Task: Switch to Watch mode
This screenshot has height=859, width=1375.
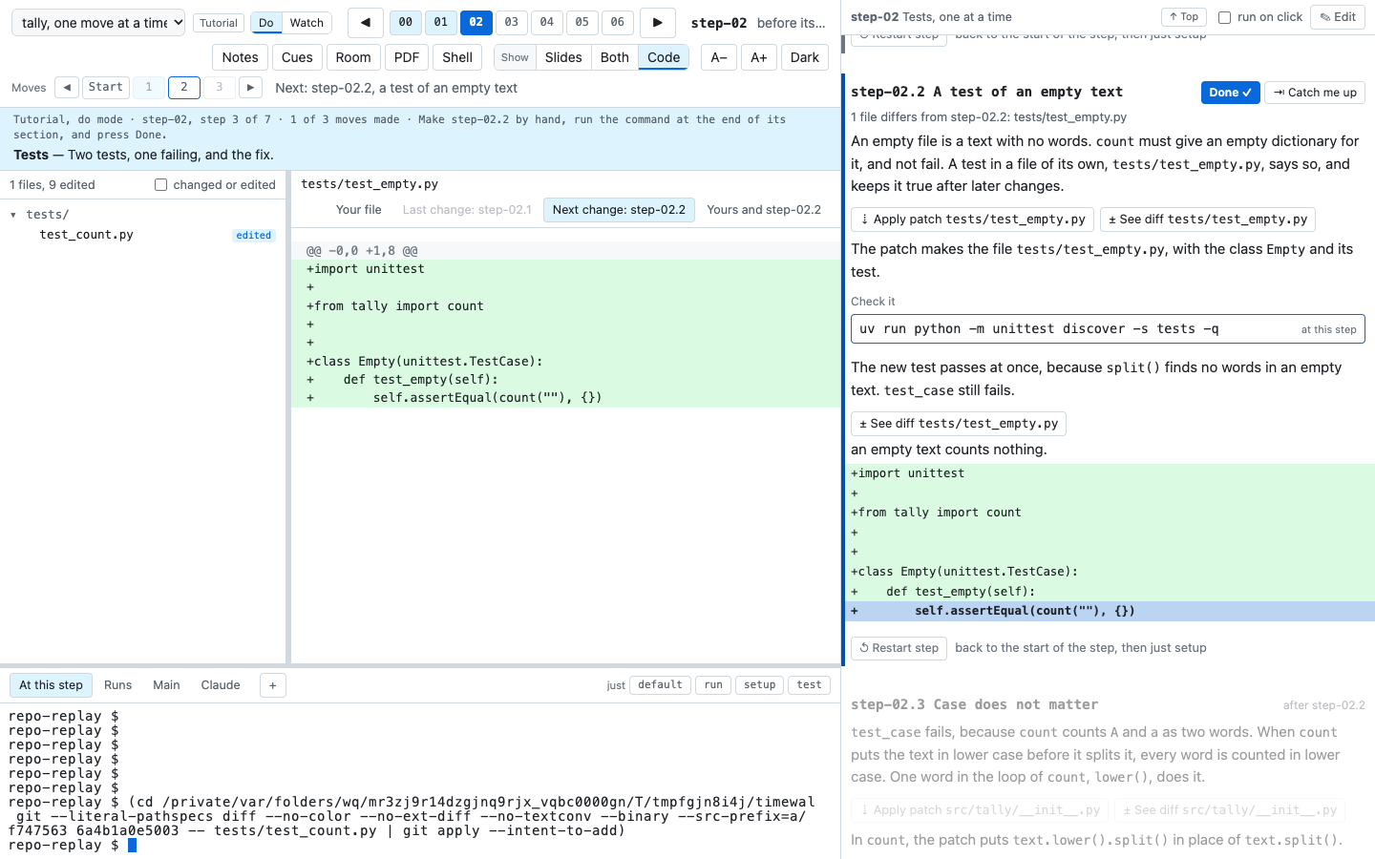Action: [307, 23]
